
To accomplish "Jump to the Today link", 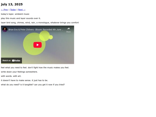I will (13, 10).
